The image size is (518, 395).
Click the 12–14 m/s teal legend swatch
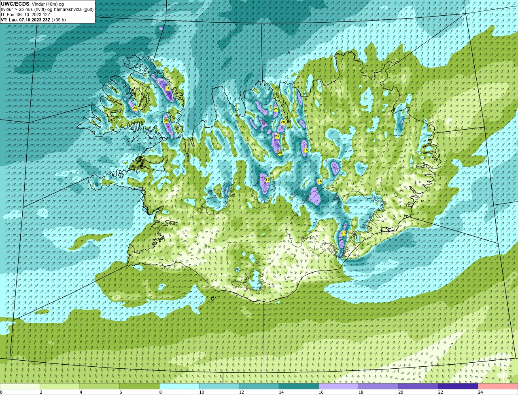pyautogui.click(x=259, y=386)
